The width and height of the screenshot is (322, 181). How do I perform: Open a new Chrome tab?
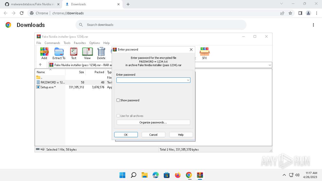(128, 4)
